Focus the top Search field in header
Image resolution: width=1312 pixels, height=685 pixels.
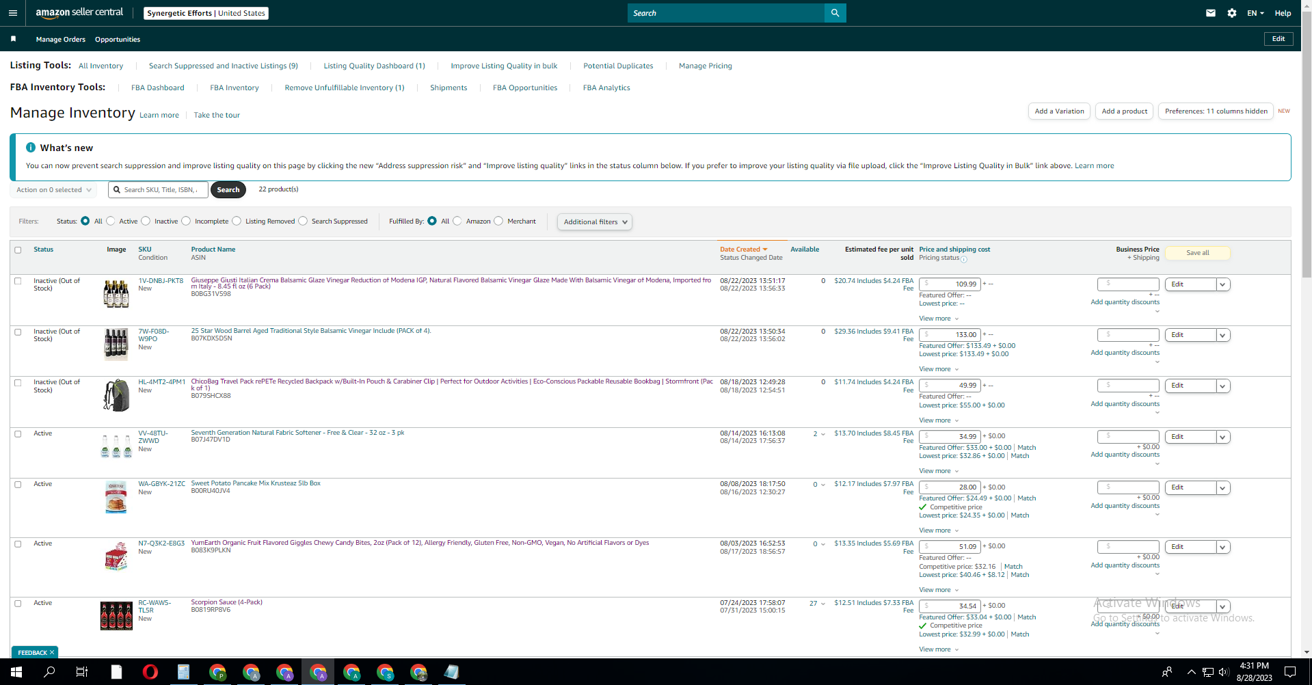(x=726, y=13)
